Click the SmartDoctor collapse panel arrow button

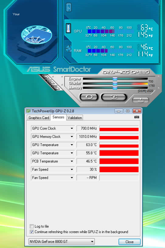(140, 100)
